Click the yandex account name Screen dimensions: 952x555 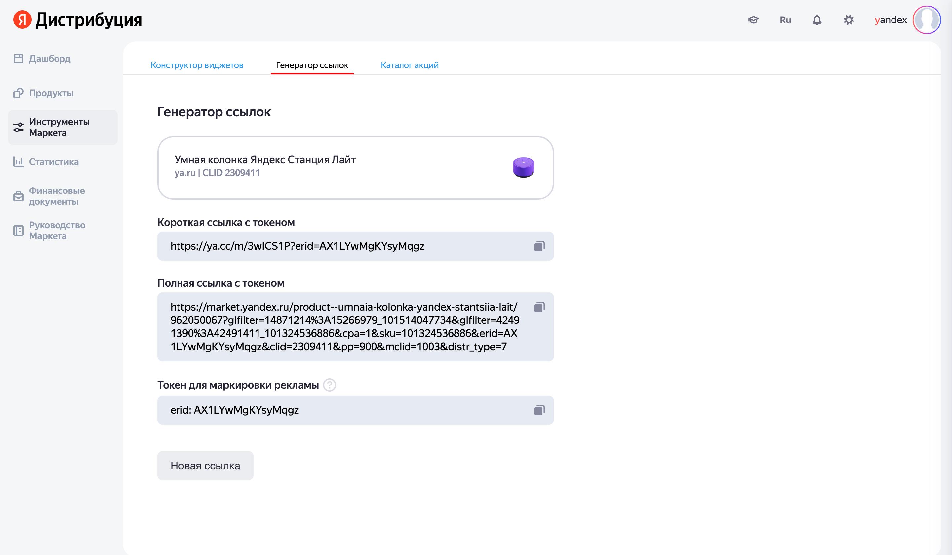click(891, 20)
